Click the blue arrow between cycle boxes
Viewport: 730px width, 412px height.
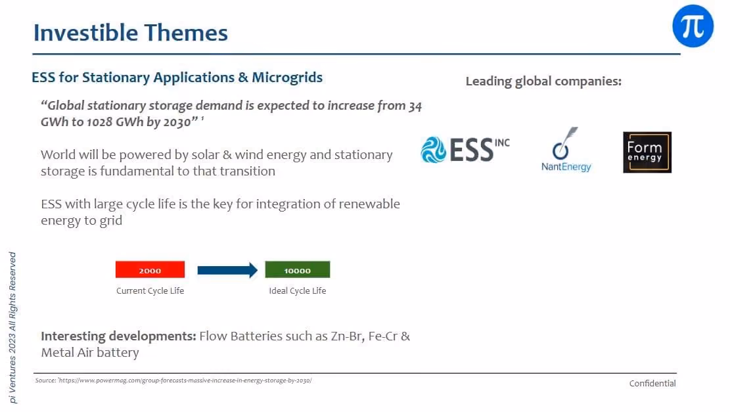tap(227, 270)
